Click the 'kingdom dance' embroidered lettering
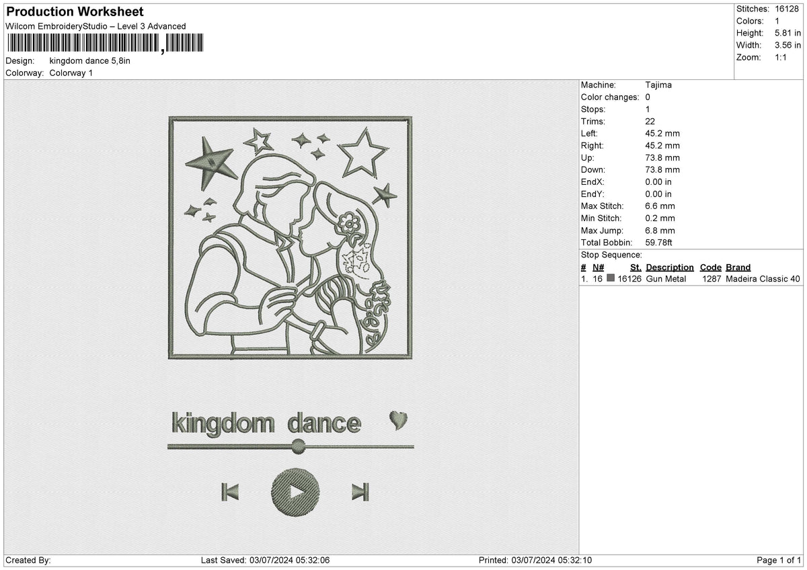This screenshot has height=570, width=807. click(x=266, y=423)
